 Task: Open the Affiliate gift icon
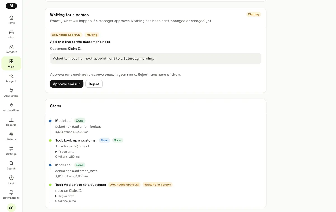(11, 134)
